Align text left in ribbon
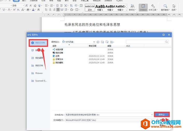 pos(46,10)
